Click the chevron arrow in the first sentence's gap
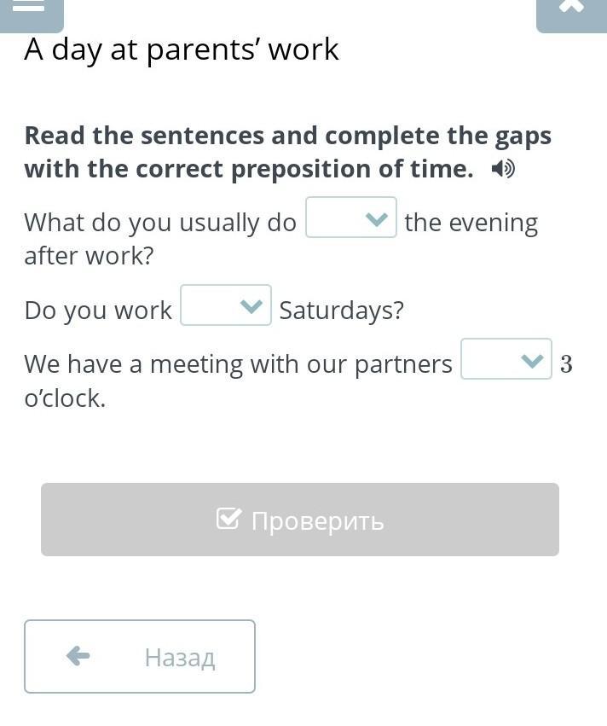607x726 pixels. [x=376, y=219]
